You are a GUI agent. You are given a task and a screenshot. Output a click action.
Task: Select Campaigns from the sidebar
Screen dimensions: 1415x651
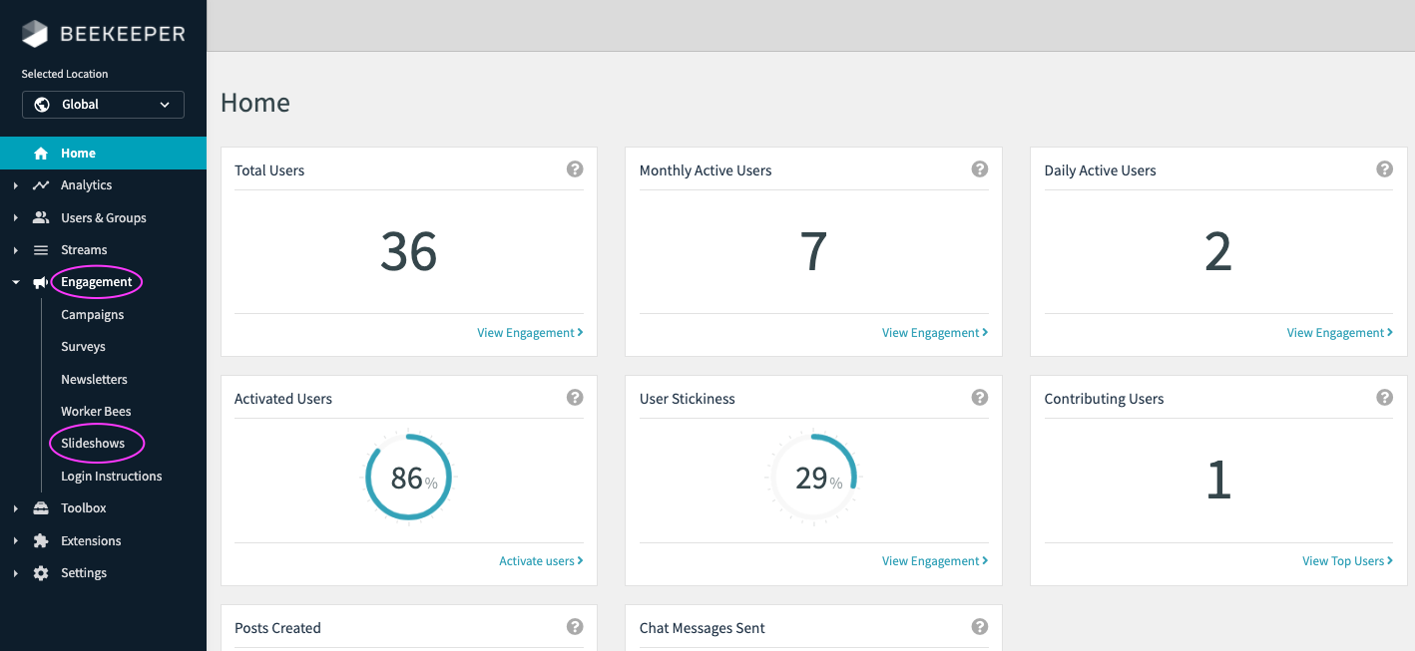92,315
